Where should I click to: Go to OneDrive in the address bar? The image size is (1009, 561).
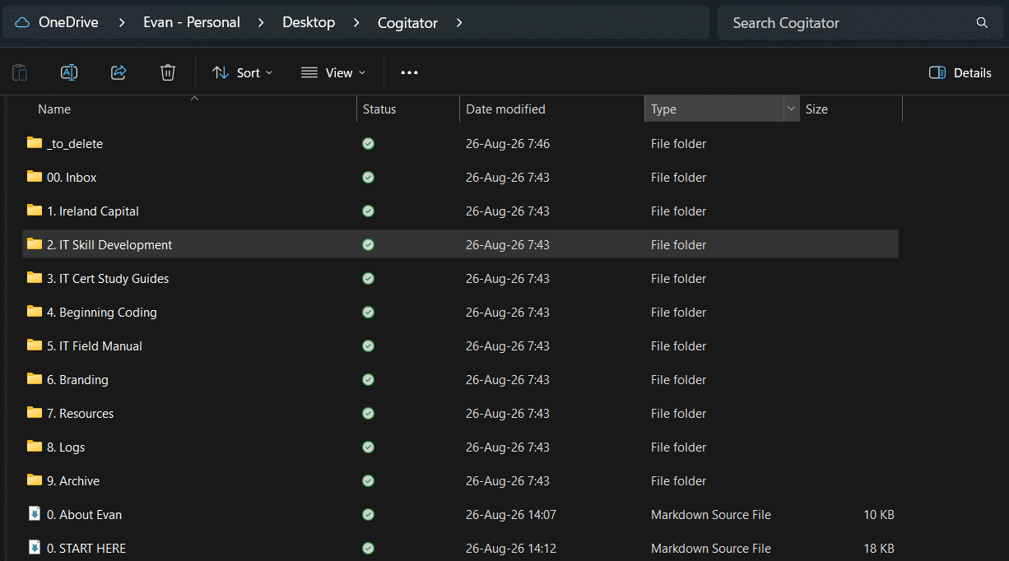pyautogui.click(x=68, y=23)
